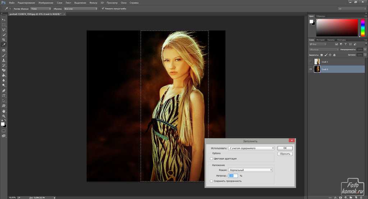Open the layer filter kind dropdown

(x=318, y=44)
